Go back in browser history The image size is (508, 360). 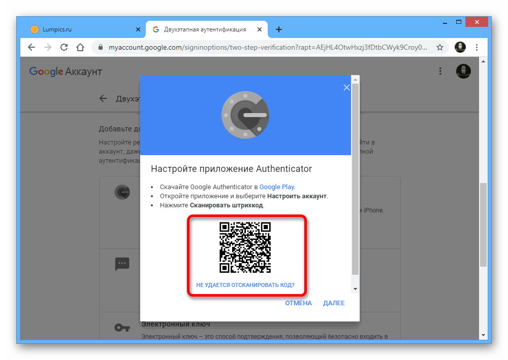(31, 47)
